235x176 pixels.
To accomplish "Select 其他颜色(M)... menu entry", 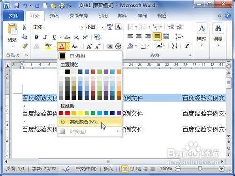I will (90, 122).
